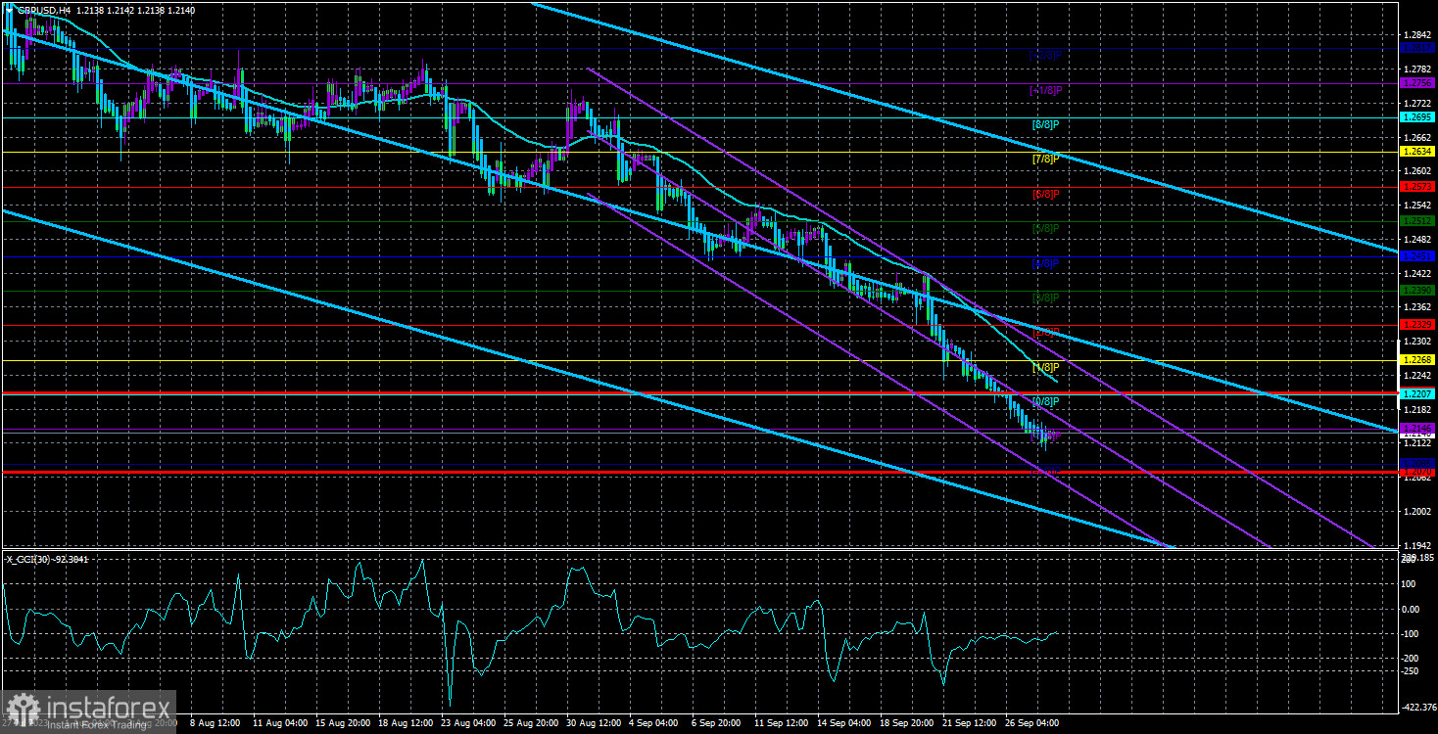1438x734 pixels.
Task: Click the 1.2482 price scale value
Action: 1417,240
